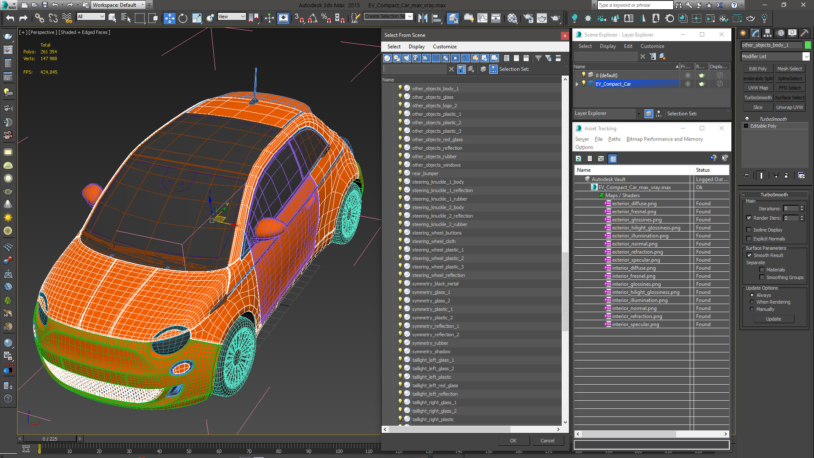Click Pin Stack icon under modifier stack

pyautogui.click(x=747, y=175)
